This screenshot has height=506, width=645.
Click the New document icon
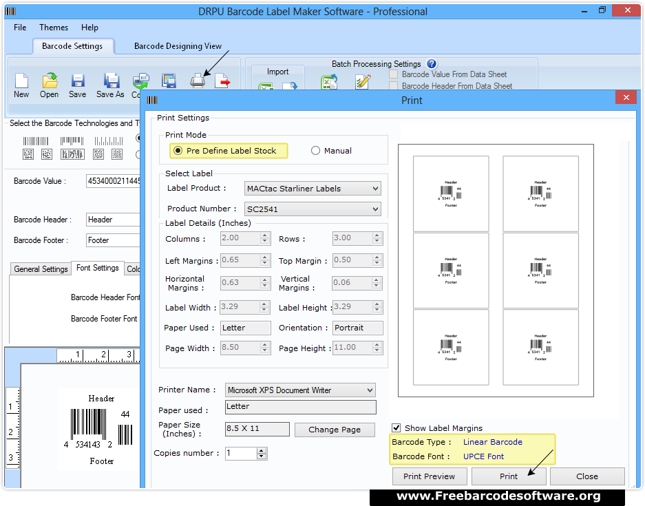[21, 81]
